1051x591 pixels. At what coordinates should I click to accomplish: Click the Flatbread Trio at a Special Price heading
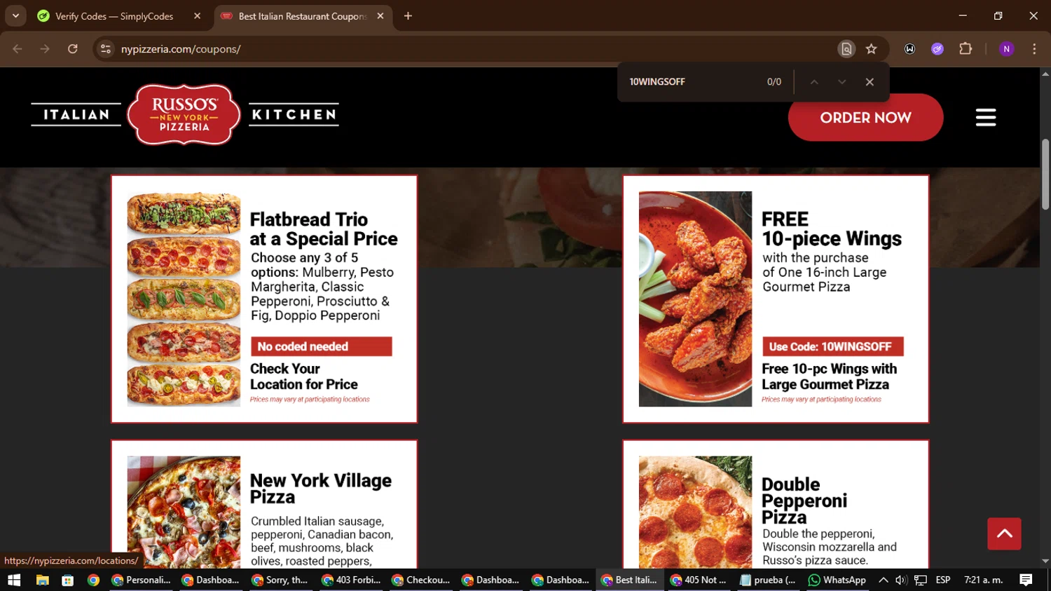pyautogui.click(x=324, y=229)
